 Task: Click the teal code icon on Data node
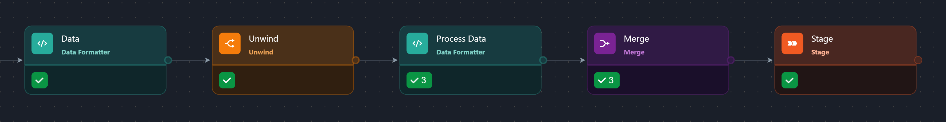42,44
